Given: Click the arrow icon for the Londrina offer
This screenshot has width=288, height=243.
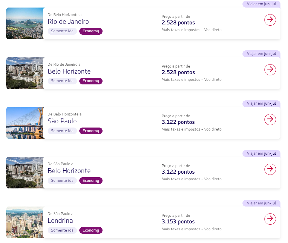Looking at the screenshot, I should tap(270, 219).
